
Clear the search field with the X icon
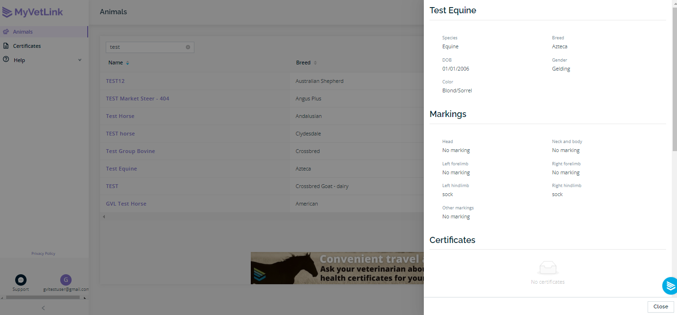188,47
